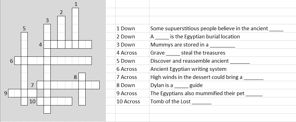The image size is (296, 122).
Task: Click the top square of 8 Down
Action: [x=82, y=77]
